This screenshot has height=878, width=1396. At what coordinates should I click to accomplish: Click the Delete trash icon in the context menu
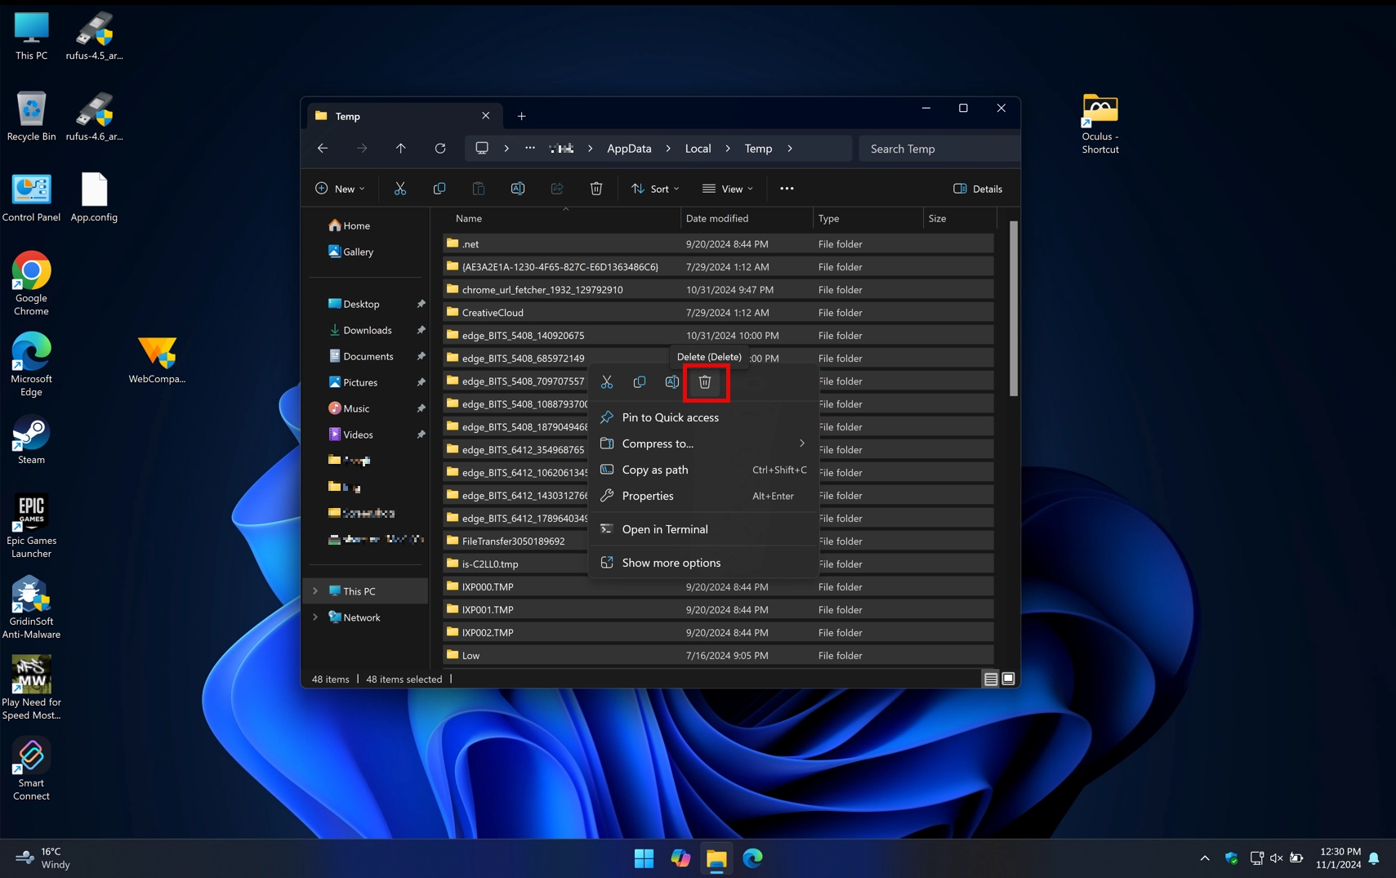click(705, 381)
